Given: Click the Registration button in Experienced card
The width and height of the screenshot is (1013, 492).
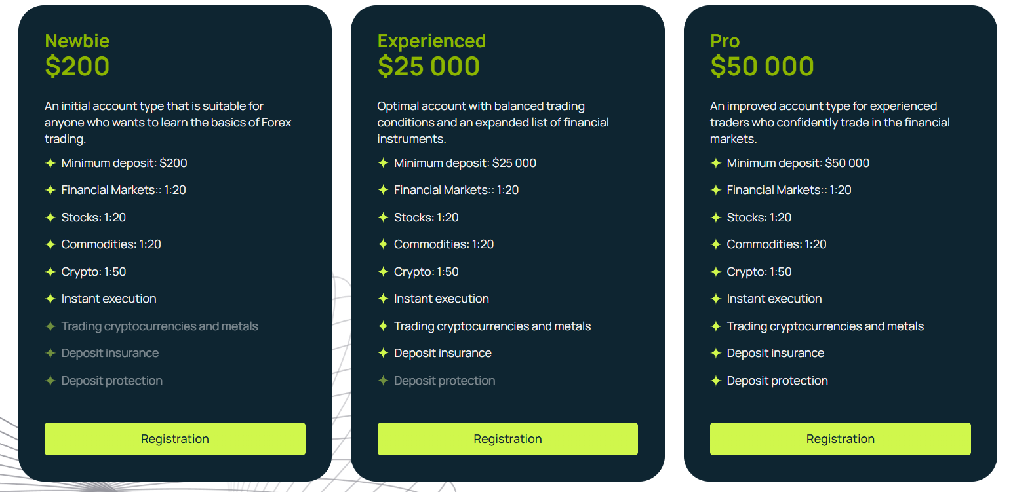Looking at the screenshot, I should pos(507,439).
